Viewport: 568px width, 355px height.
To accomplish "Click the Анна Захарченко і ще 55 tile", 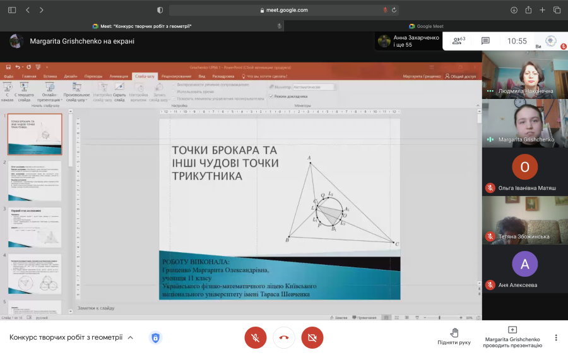I will pos(408,41).
